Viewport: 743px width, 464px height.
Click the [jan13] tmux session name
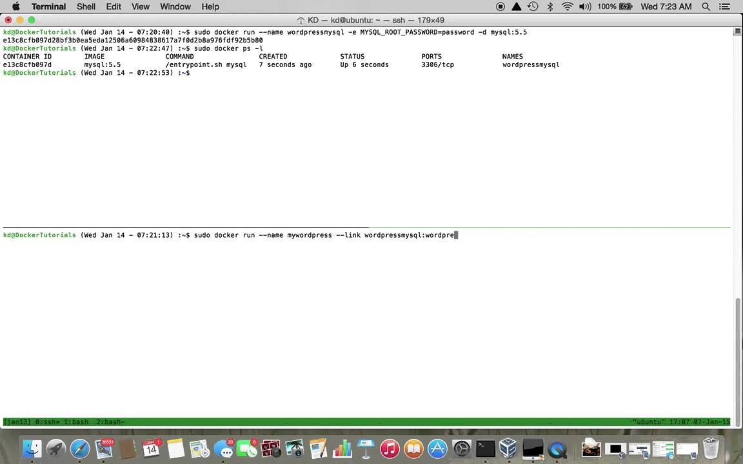(17, 421)
